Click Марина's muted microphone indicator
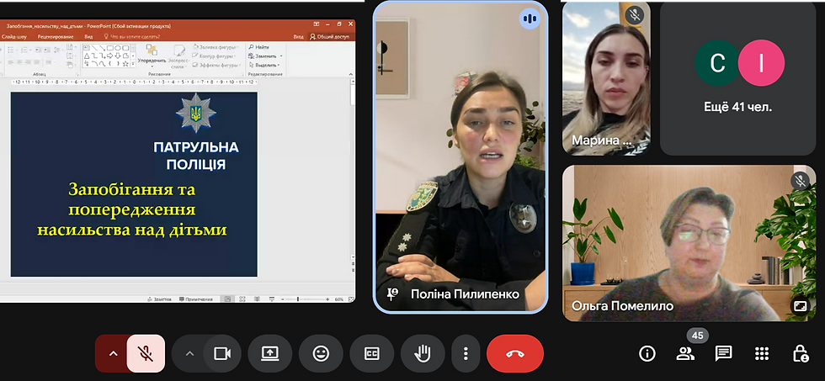 pyautogui.click(x=635, y=14)
